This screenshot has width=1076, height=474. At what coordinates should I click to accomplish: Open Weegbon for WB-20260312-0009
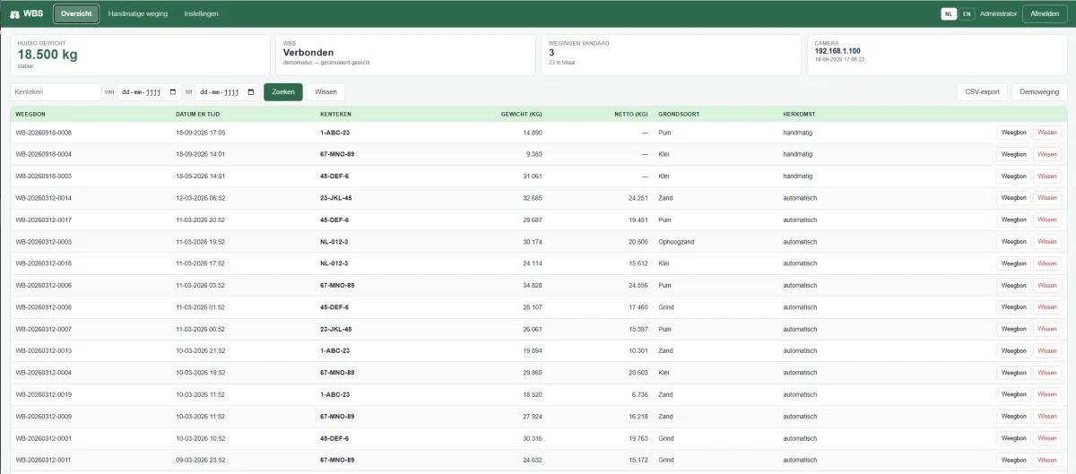coord(1013,417)
